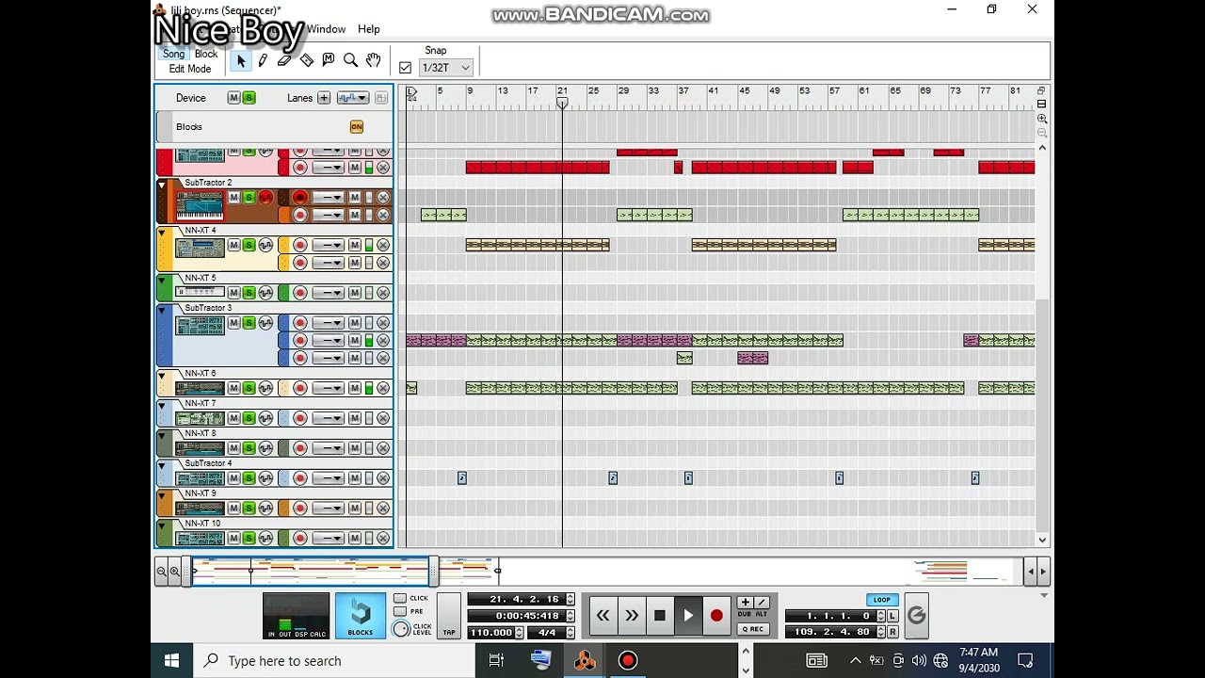Toggle Device header mute-all M button

[x=233, y=98]
